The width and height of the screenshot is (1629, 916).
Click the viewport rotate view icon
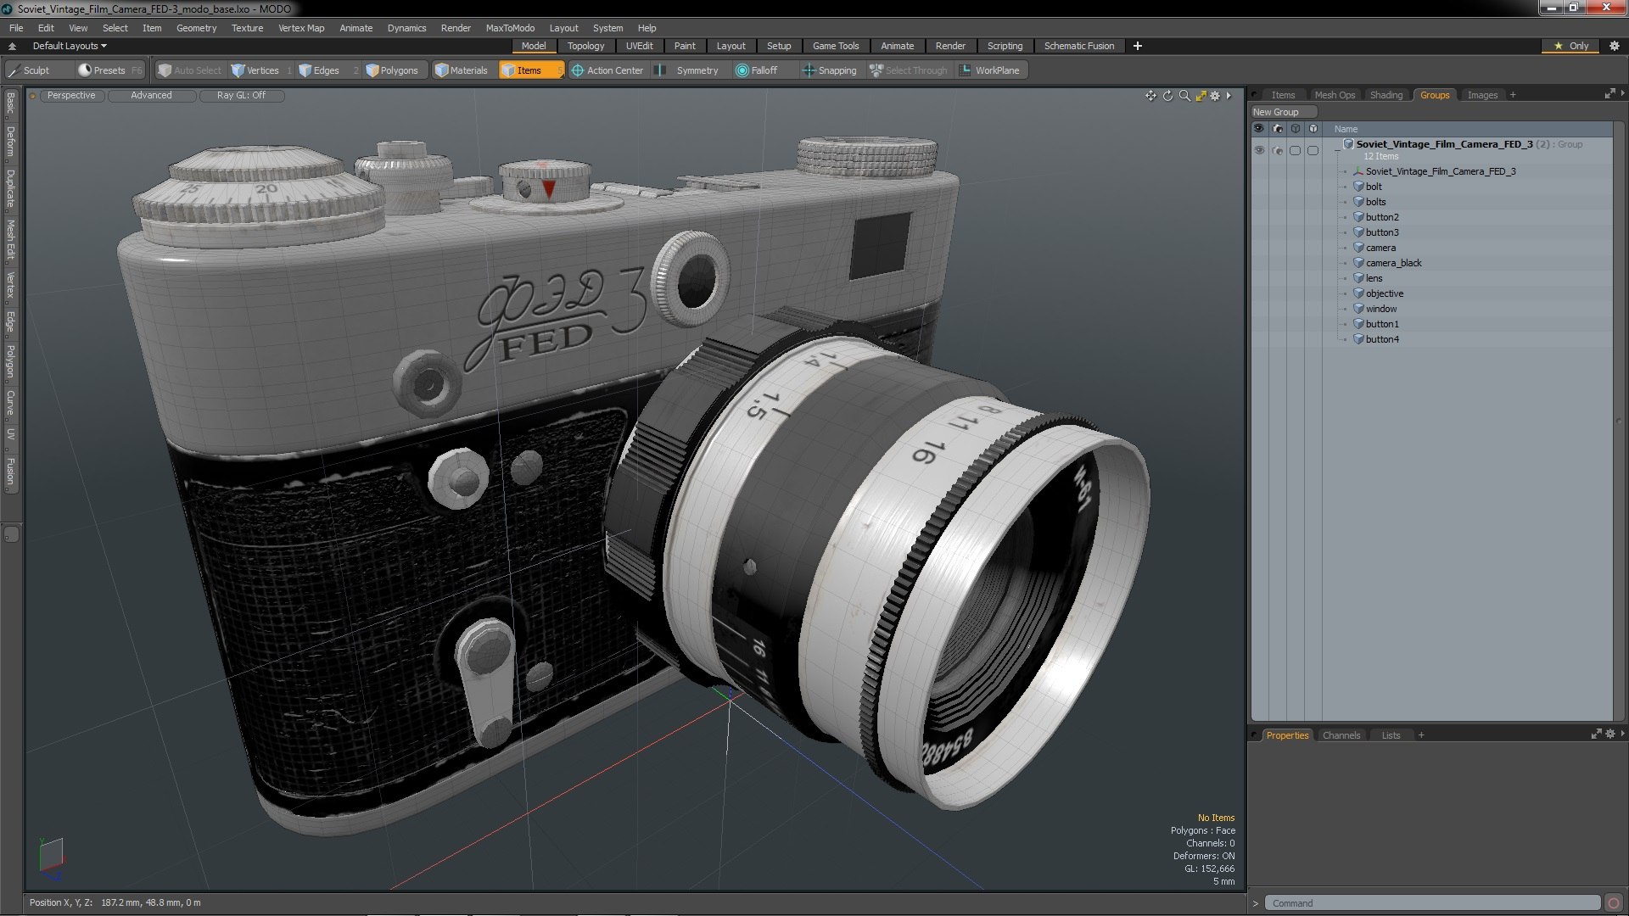1167,96
